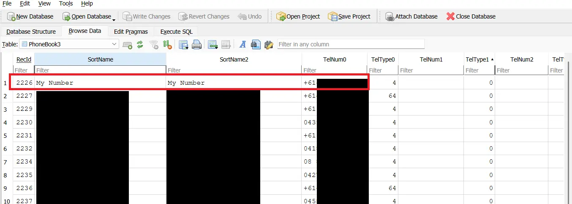The width and height of the screenshot is (572, 204).
Task: Select row header number 9
Action: (x=6, y=188)
